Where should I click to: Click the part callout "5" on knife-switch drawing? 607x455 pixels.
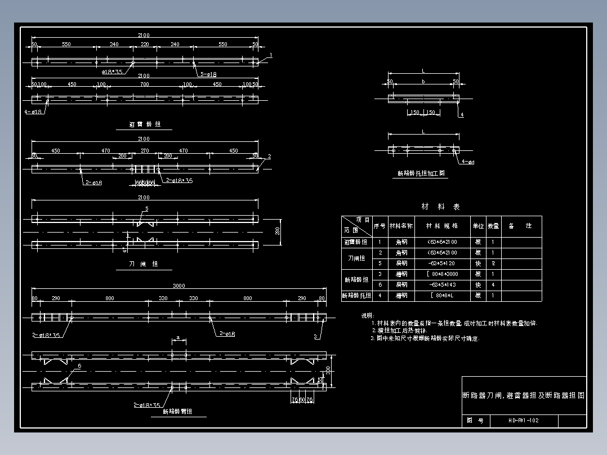[x=147, y=209]
